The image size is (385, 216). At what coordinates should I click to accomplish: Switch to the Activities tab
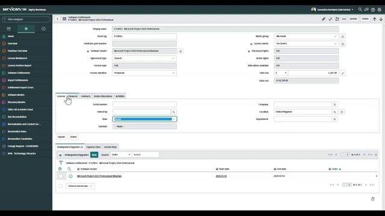point(120,96)
